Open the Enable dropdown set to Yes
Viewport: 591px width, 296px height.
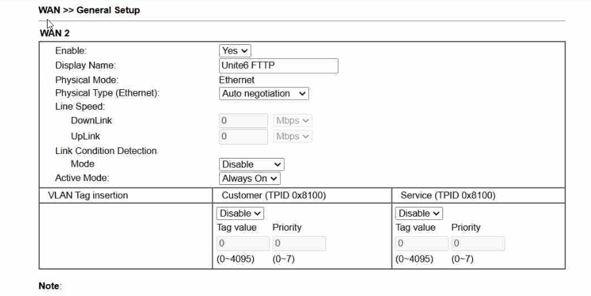pyautogui.click(x=235, y=51)
